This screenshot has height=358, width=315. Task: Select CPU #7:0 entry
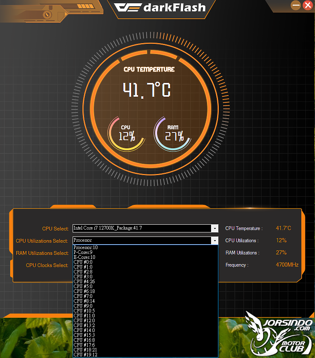pyautogui.click(x=145, y=296)
